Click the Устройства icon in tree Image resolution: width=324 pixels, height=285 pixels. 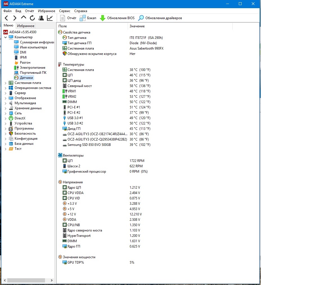(x=11, y=123)
